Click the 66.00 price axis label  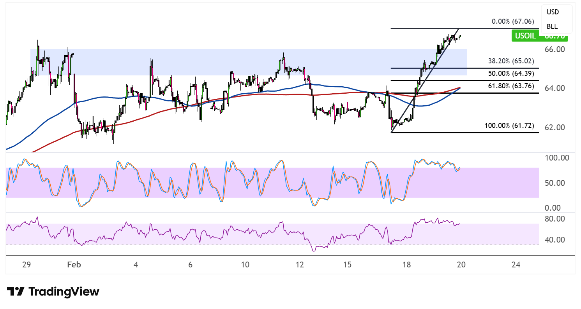point(555,49)
